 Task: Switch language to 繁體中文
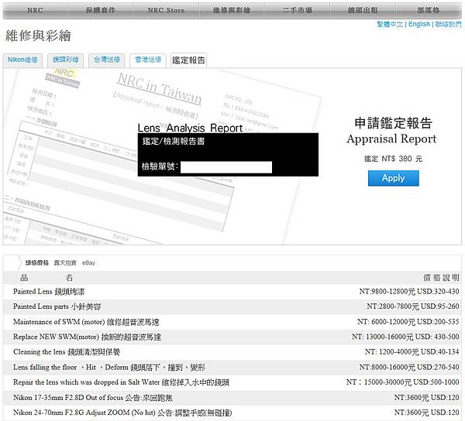pyautogui.click(x=390, y=24)
